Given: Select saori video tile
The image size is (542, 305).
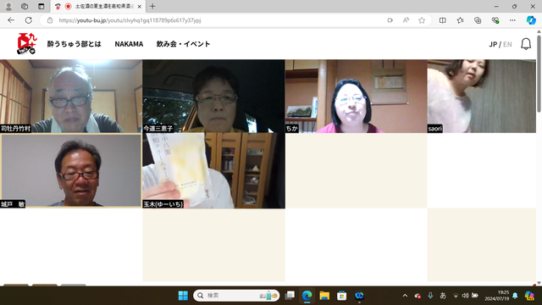Looking at the screenshot, I should [x=482, y=96].
